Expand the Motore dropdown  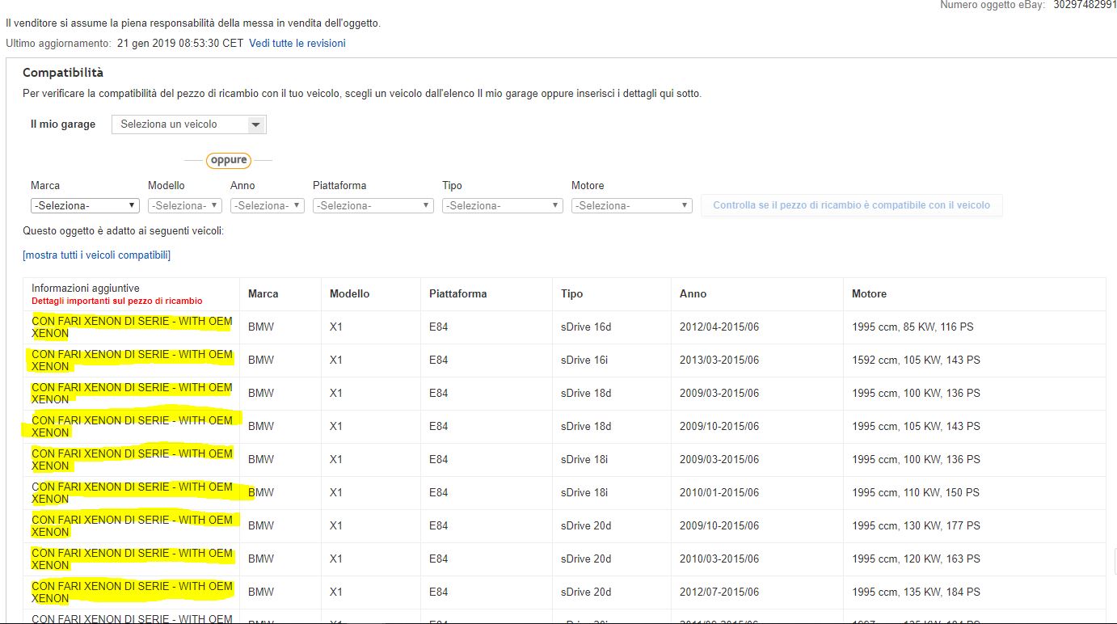click(x=632, y=205)
